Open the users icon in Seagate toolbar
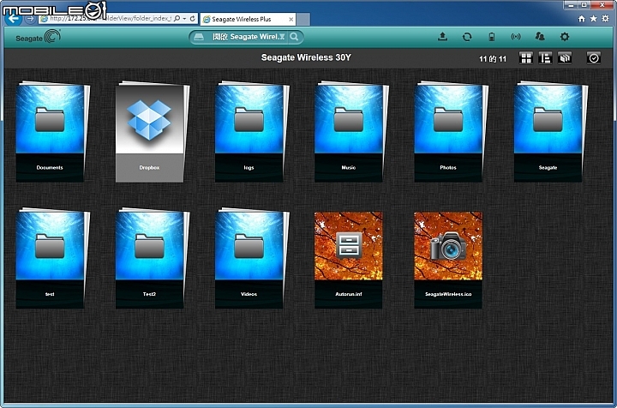Image resolution: width=617 pixels, height=408 pixels. tap(540, 37)
